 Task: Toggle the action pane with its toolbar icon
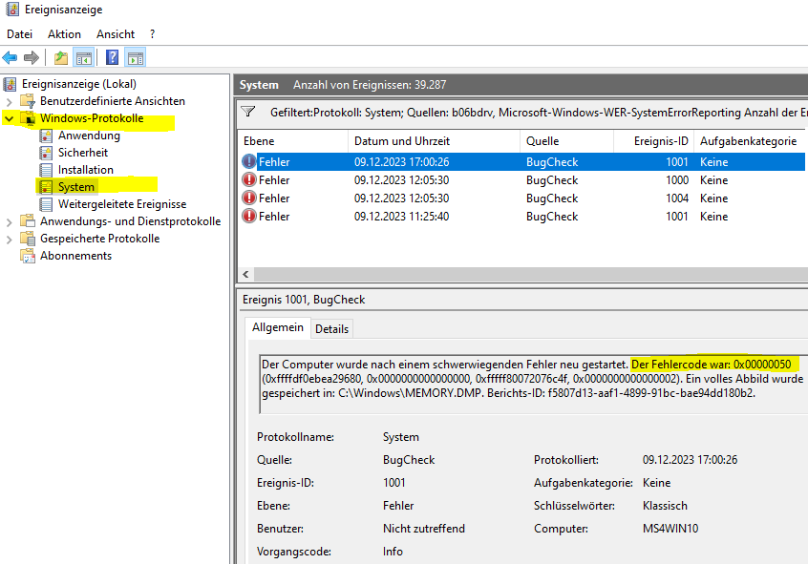135,56
